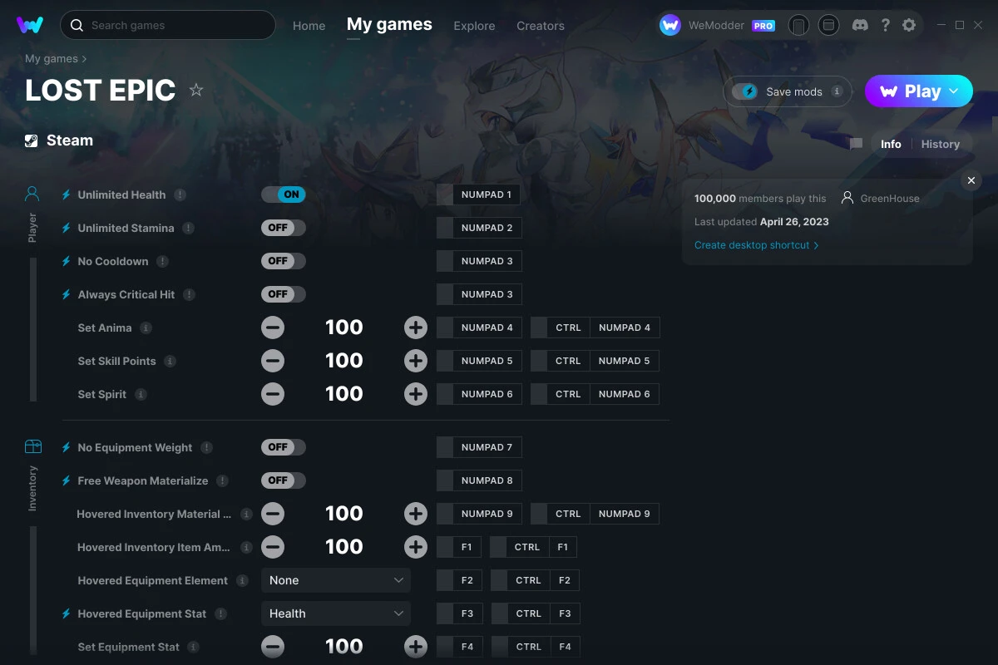Show info for Set Spirit
The height and width of the screenshot is (665, 998).
click(141, 394)
